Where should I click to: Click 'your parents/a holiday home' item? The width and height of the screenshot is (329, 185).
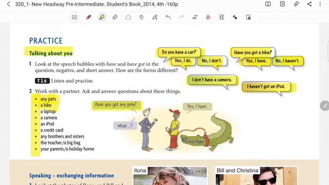pyautogui.click(x=67, y=149)
